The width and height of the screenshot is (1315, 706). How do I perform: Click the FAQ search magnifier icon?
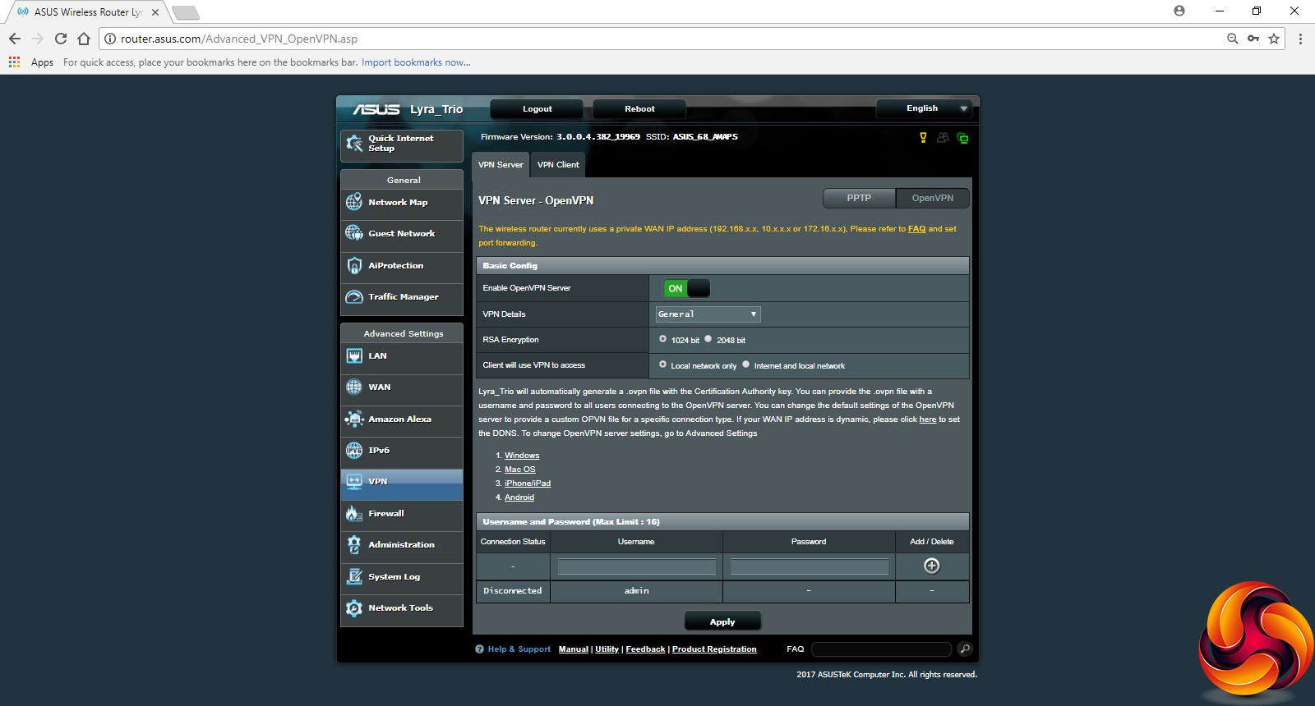point(965,649)
